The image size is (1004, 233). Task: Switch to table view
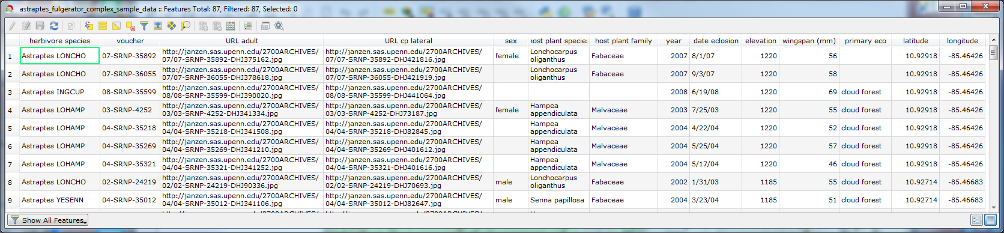990,220
